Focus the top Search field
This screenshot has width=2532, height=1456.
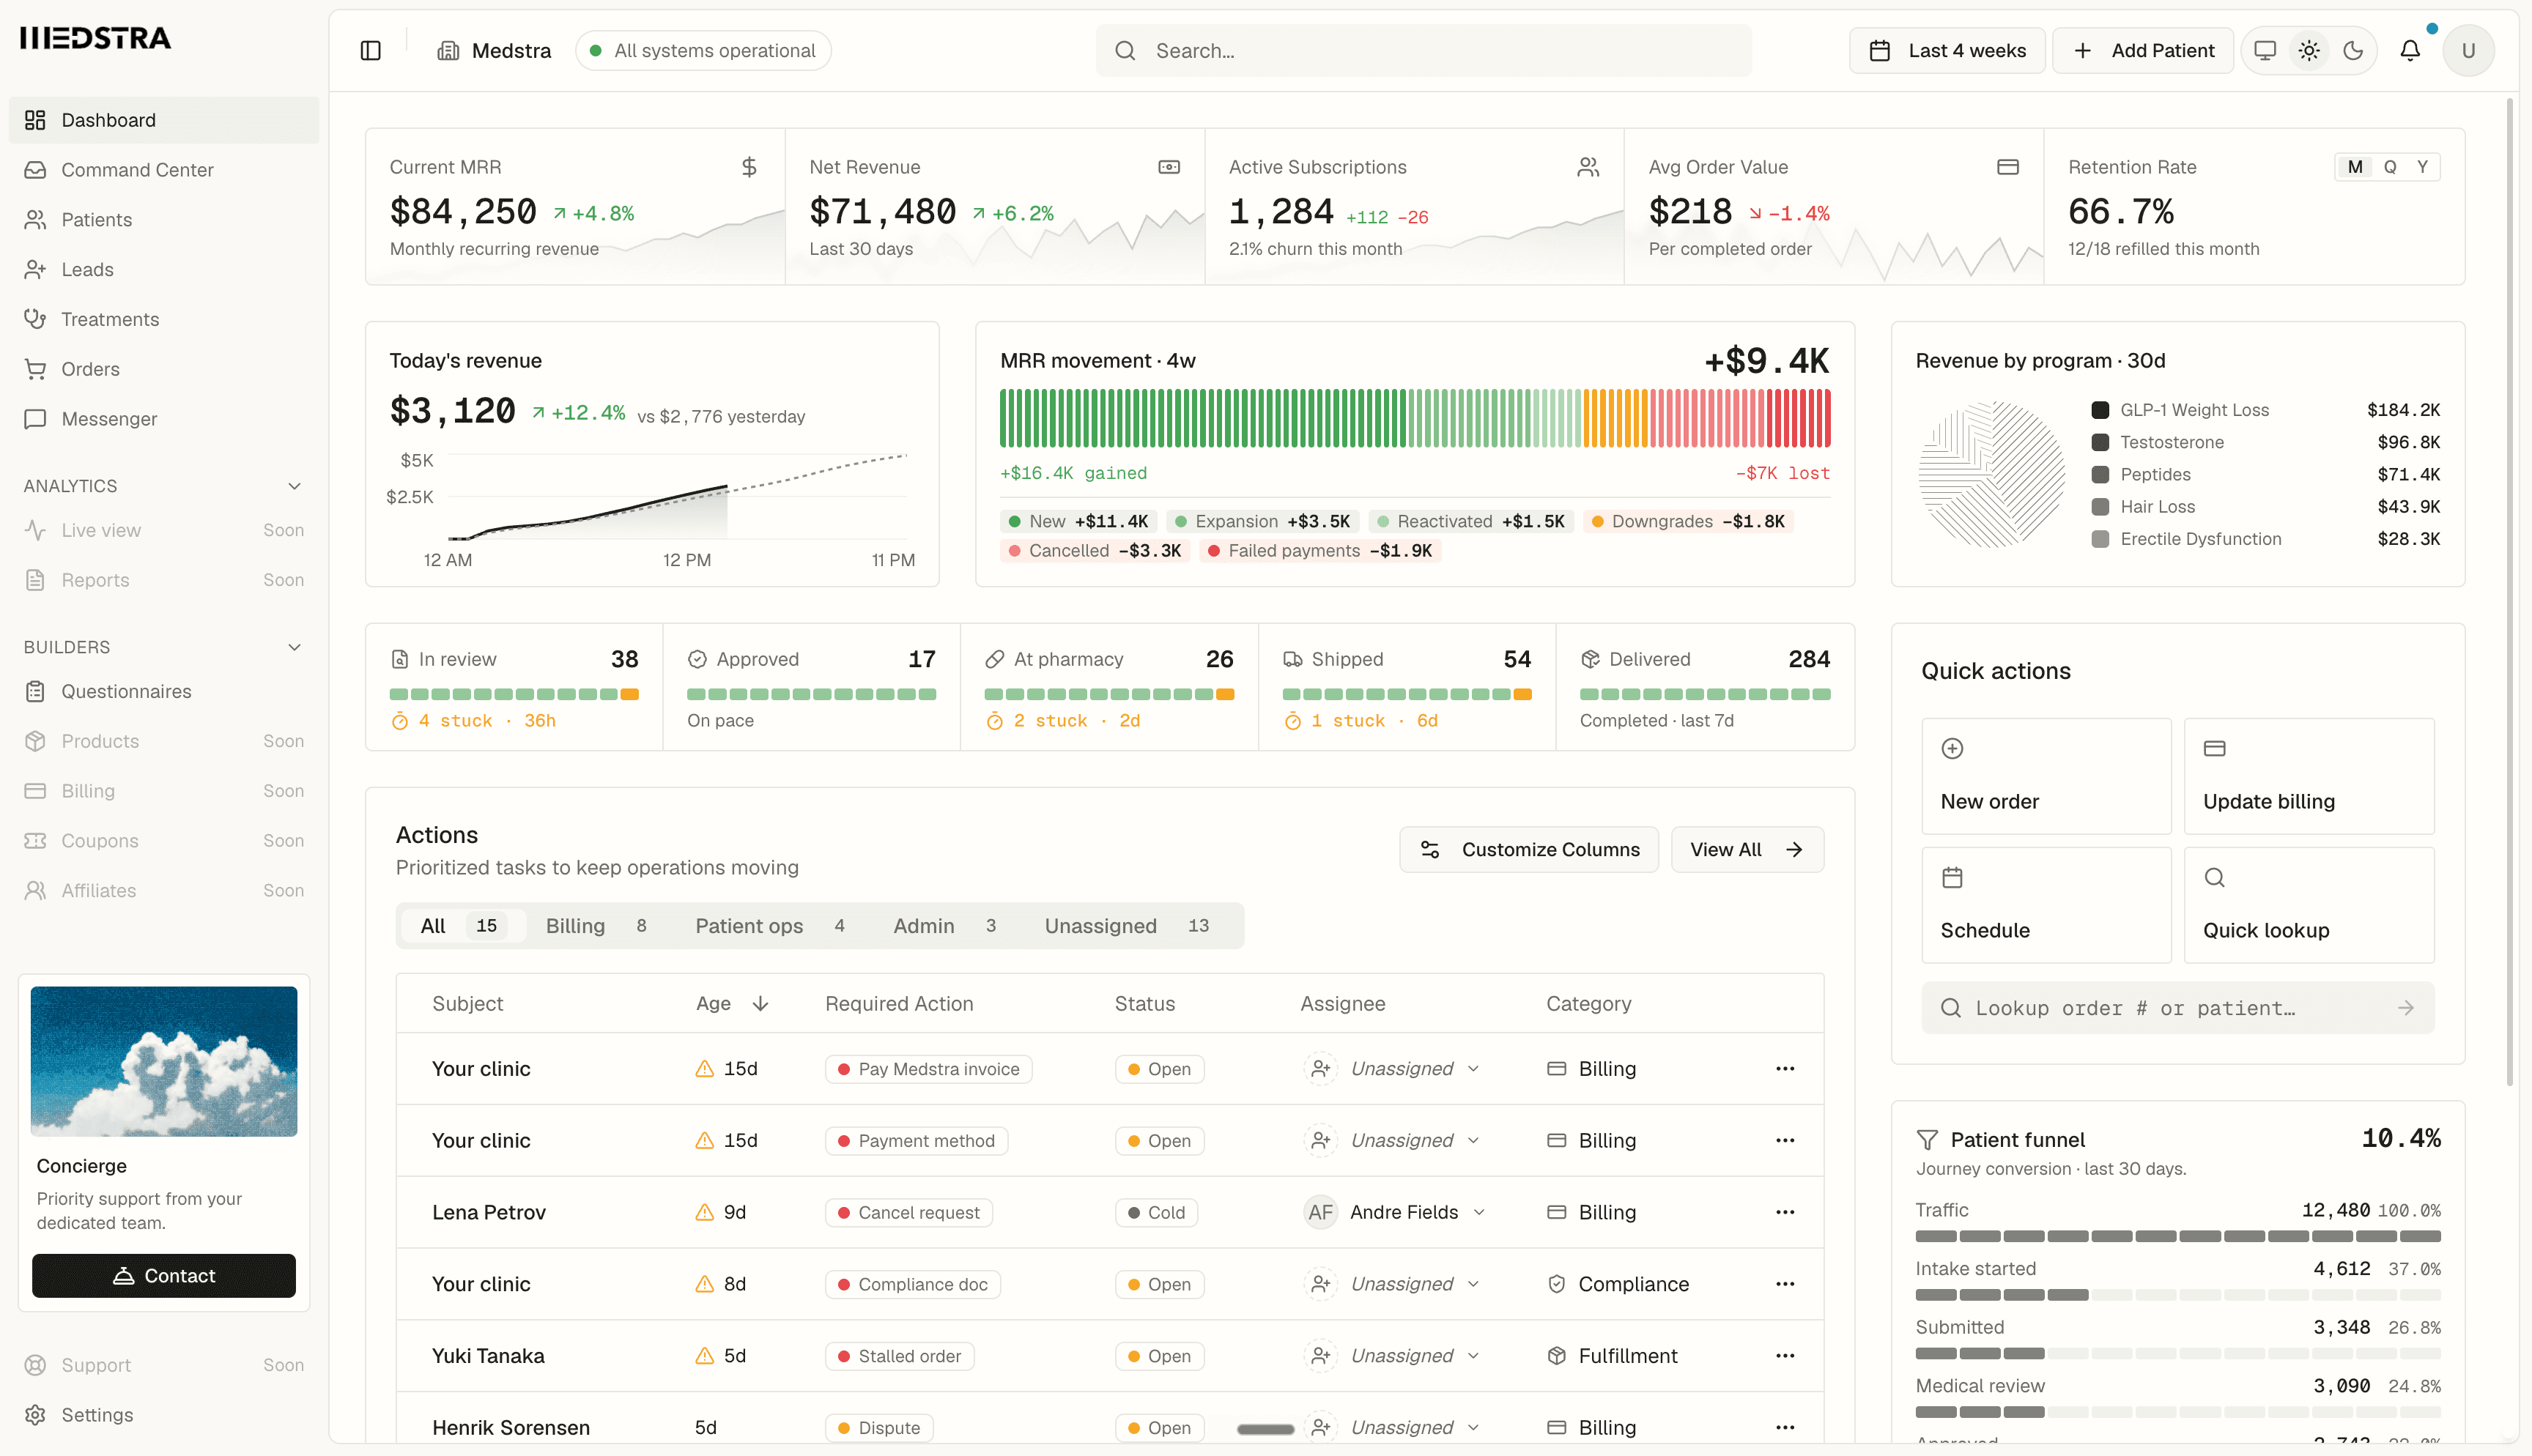tap(1423, 51)
